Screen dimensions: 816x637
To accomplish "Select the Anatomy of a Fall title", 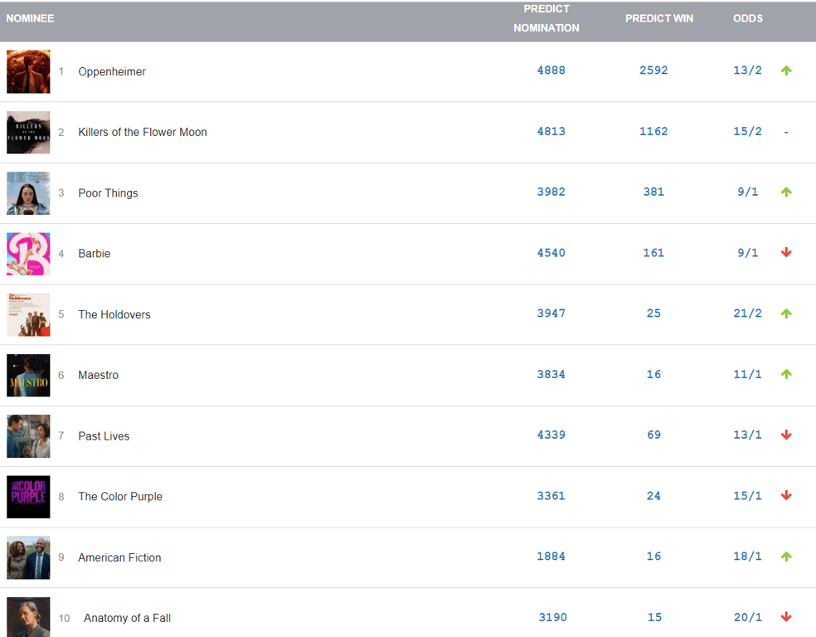I will click(127, 618).
